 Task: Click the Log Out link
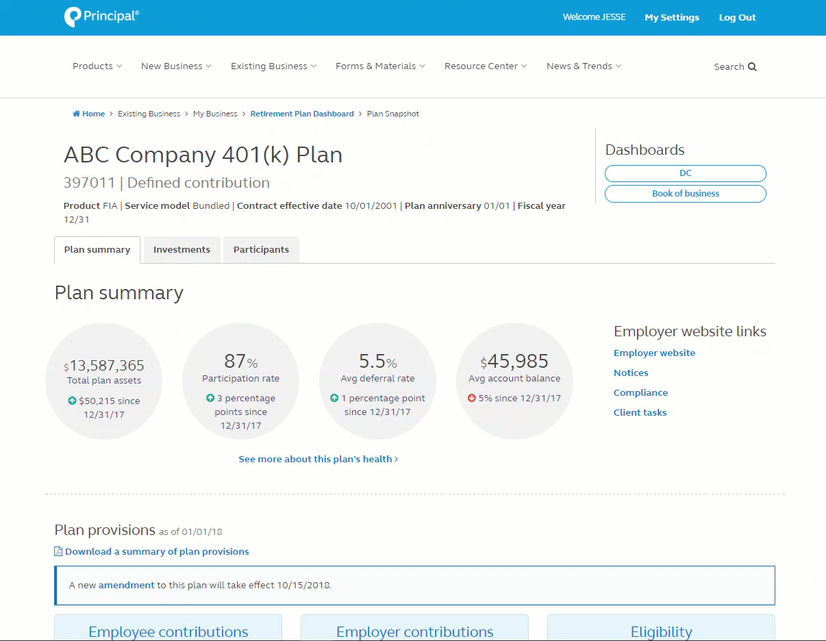coord(737,18)
